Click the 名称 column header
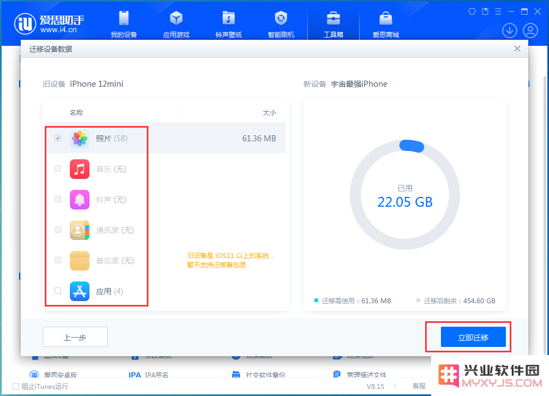Viewport: 549px width, 396px height. coord(76,113)
